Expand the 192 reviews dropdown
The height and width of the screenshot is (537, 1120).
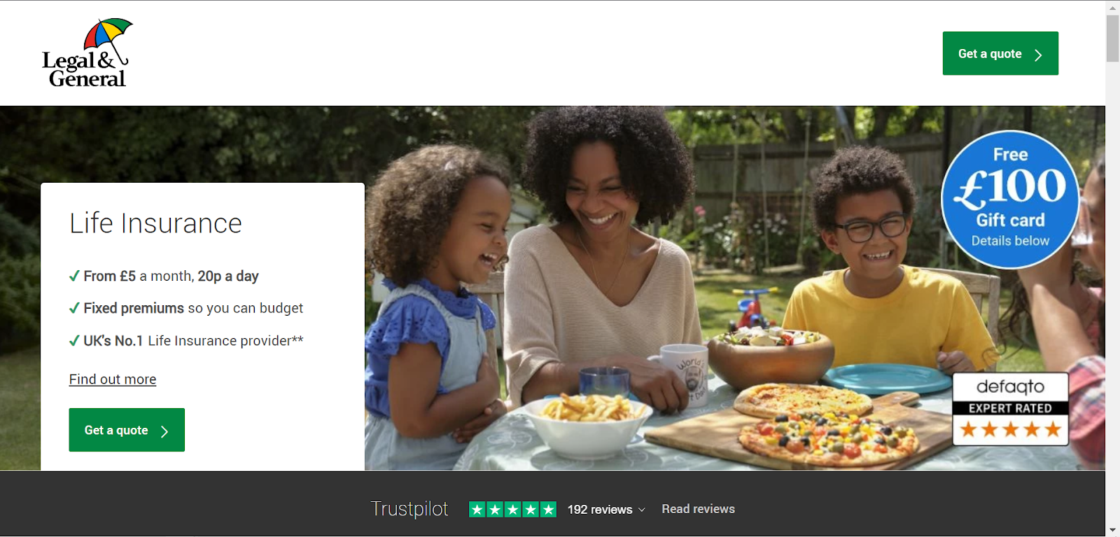click(x=606, y=510)
